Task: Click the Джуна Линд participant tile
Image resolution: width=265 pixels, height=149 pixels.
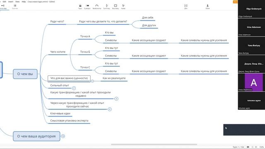Action: [x=251, y=64]
